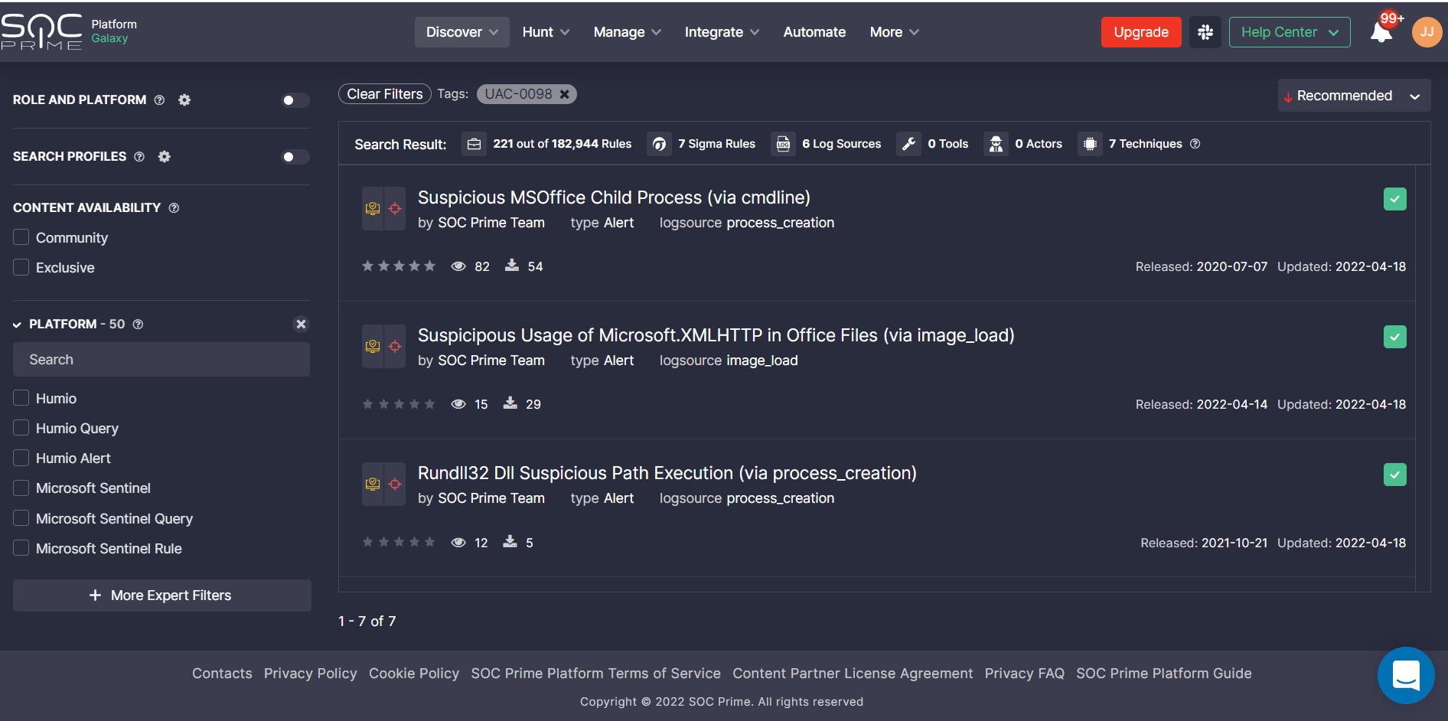This screenshot has width=1448, height=721.
Task: Rate the MSOffice Child Process rule stars
Action: [x=398, y=266]
